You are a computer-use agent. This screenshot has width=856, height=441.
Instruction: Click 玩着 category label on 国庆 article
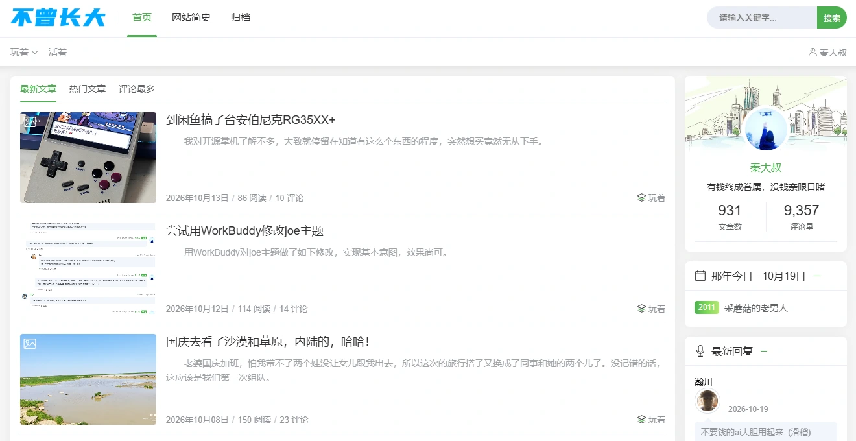[657, 420]
